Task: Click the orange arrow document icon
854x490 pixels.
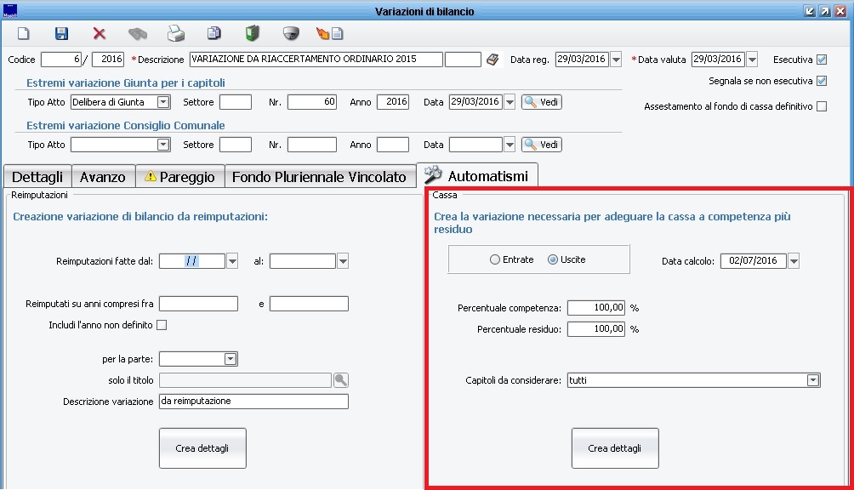Action: coord(329,34)
